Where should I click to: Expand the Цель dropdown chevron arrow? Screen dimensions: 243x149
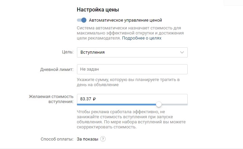click(x=182, y=52)
